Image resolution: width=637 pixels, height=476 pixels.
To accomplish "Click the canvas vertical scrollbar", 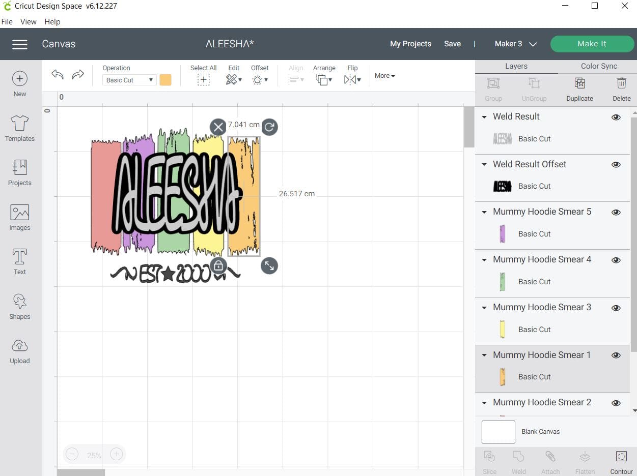I will pos(469,127).
